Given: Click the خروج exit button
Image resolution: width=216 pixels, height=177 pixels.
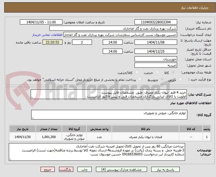Looking at the screenshot, I should (x=48, y=169).
